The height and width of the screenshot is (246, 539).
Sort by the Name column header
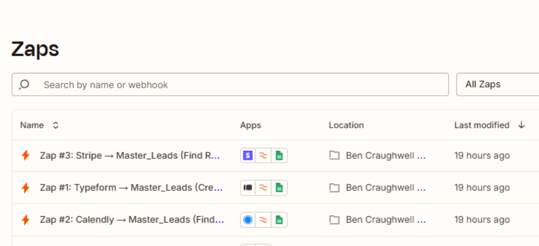click(x=32, y=126)
